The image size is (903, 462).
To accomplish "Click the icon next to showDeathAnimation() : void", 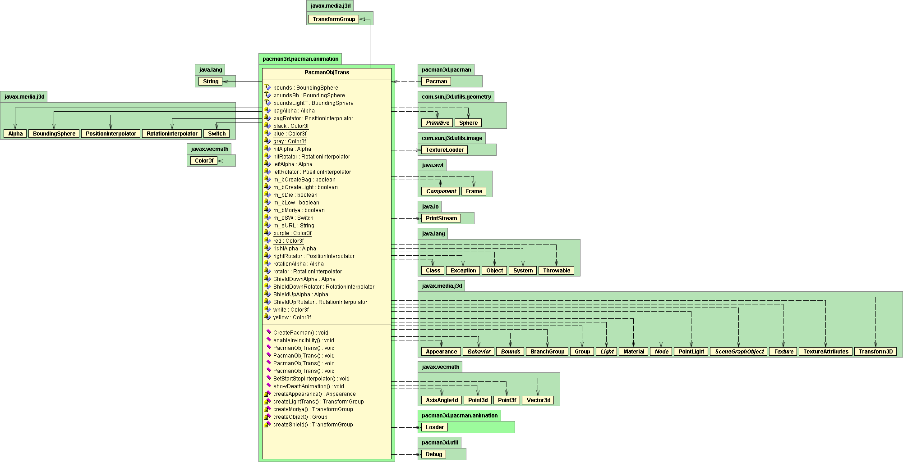I will (x=268, y=386).
